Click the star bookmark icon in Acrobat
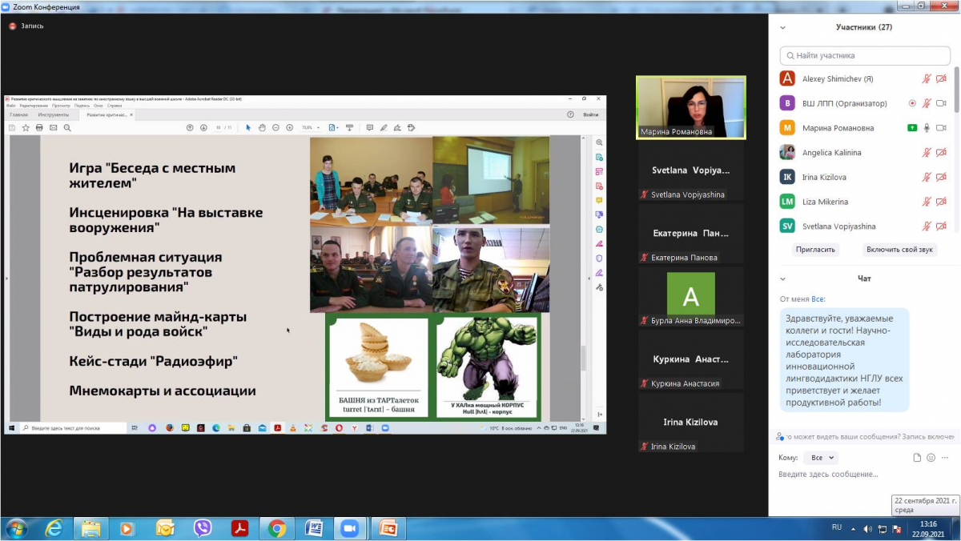The image size is (961, 541). coord(26,127)
